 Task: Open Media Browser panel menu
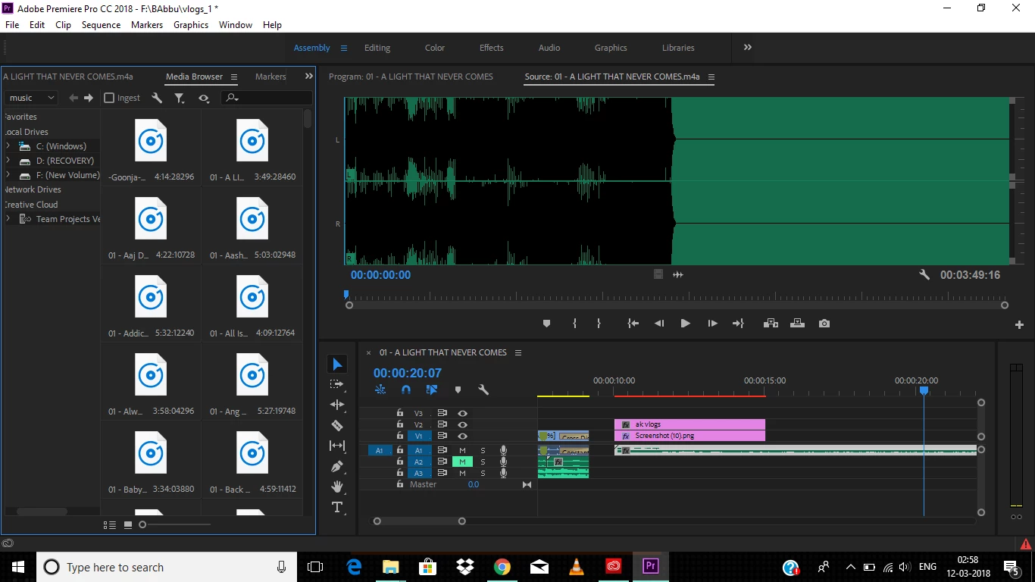click(x=234, y=77)
